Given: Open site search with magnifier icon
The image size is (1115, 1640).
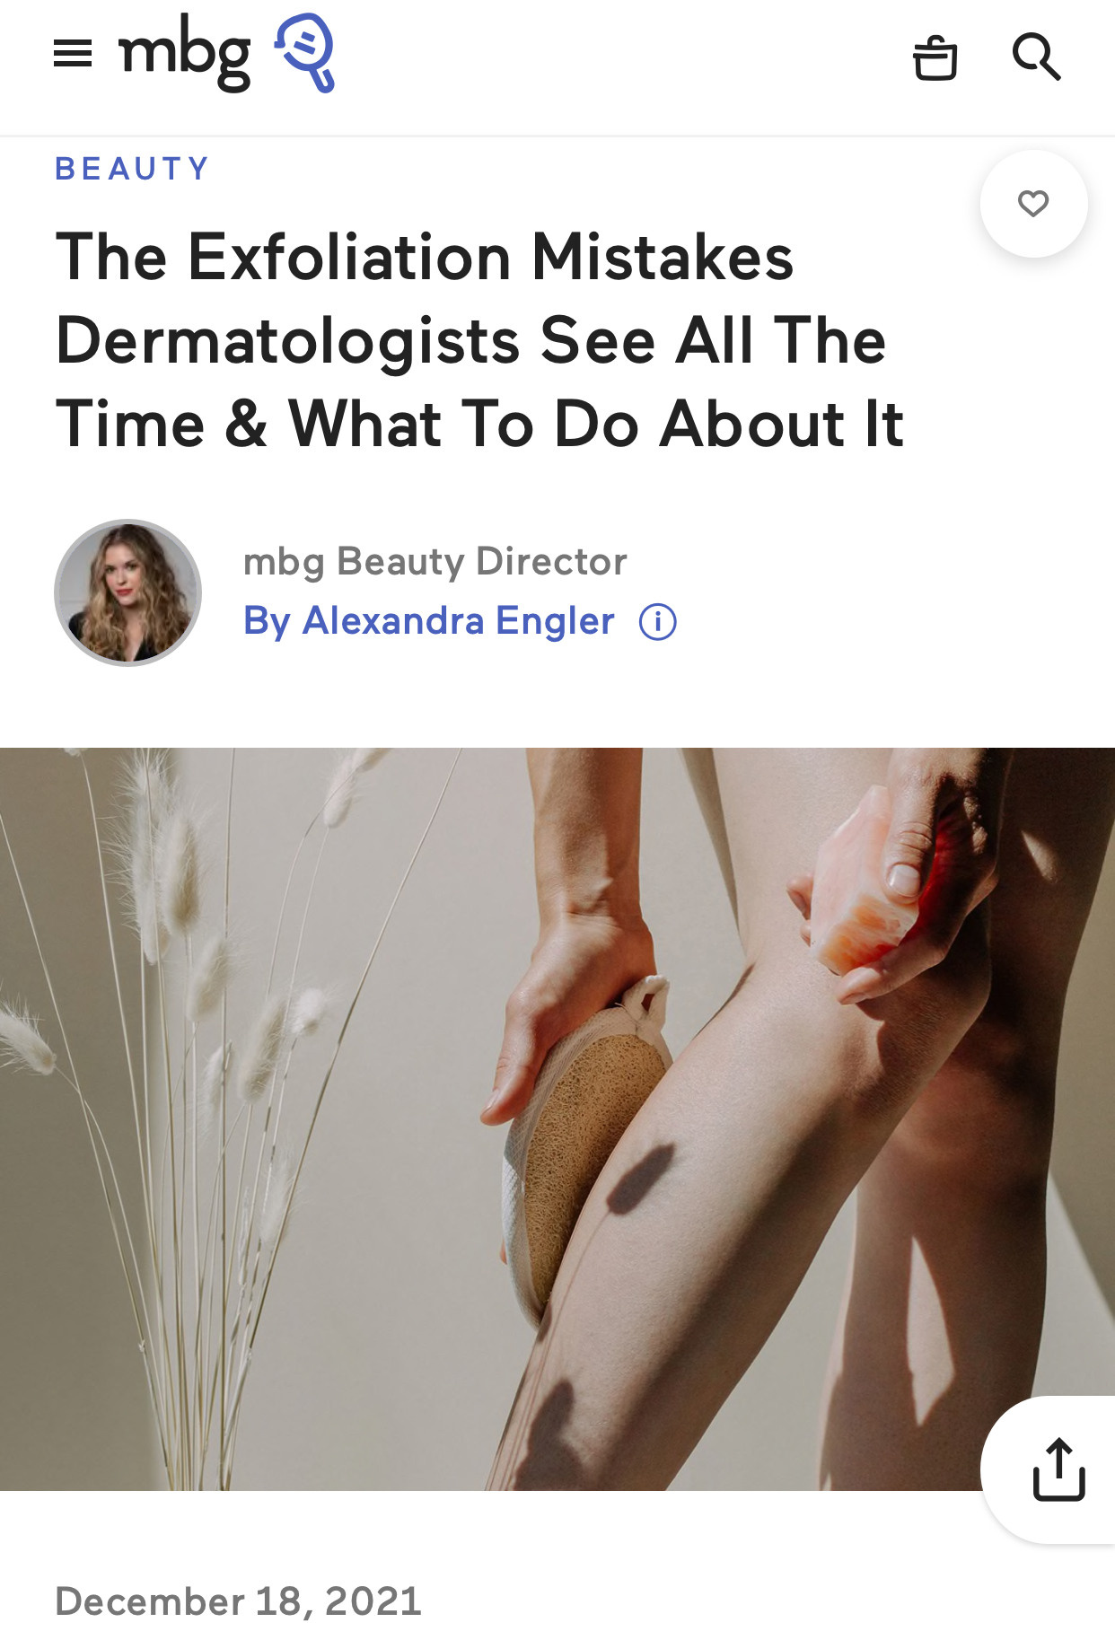Looking at the screenshot, I should pos(1036,57).
